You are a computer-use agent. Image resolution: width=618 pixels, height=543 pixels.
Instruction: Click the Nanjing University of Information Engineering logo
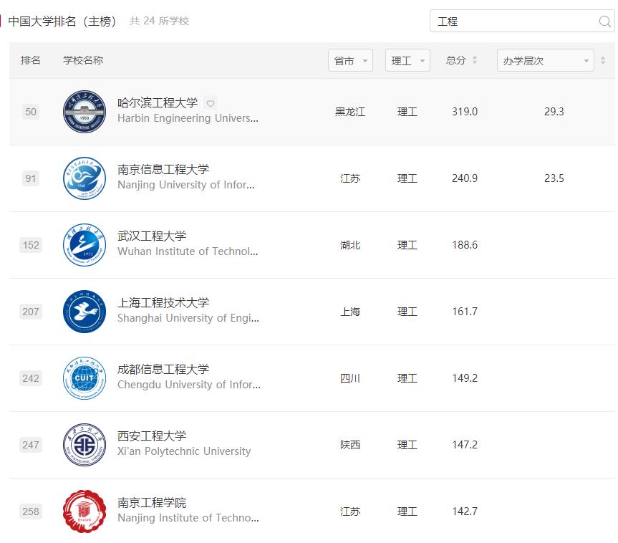84,178
